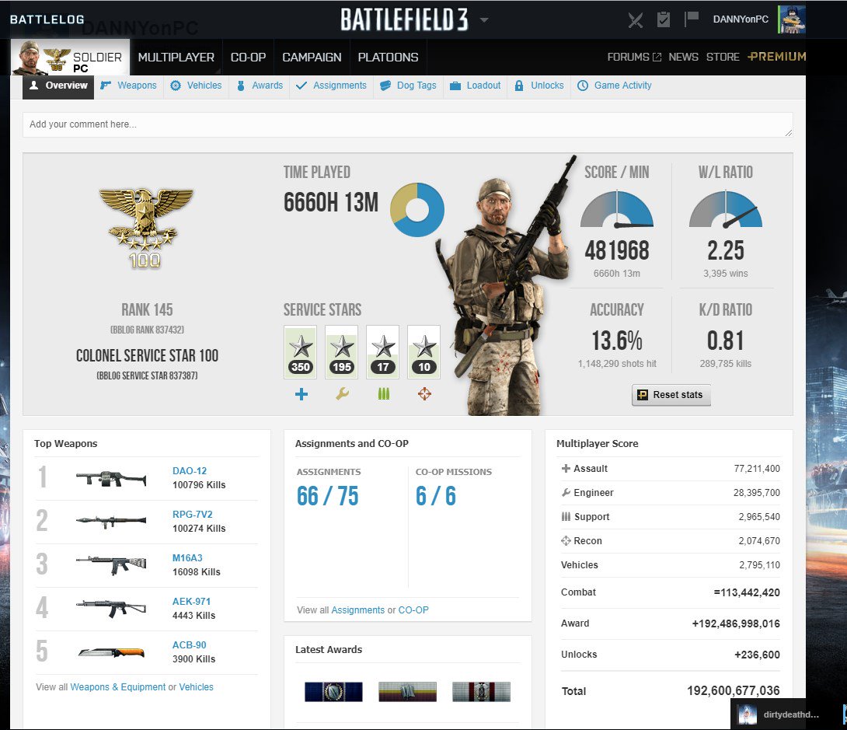
Task: Click the 6 / 6 co-op missions count
Action: 436,496
